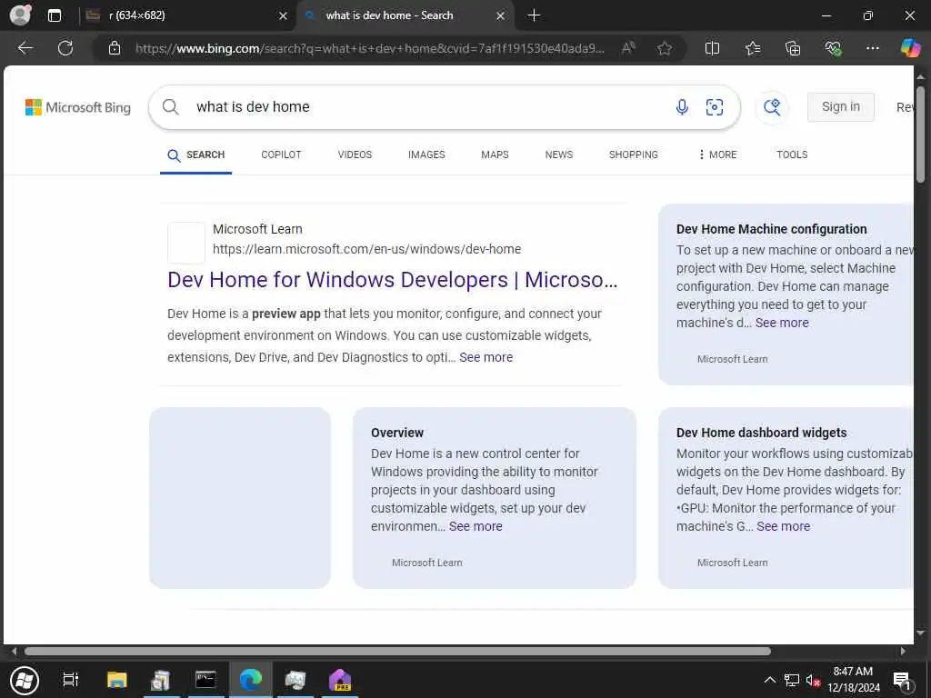Reload the page with refresh icon
The height and width of the screenshot is (698, 931).
click(x=65, y=48)
